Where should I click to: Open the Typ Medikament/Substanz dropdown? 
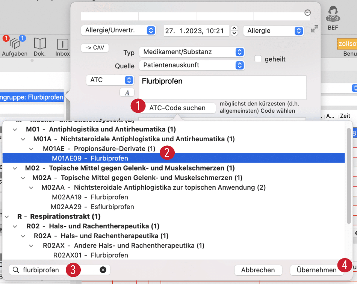(192, 52)
